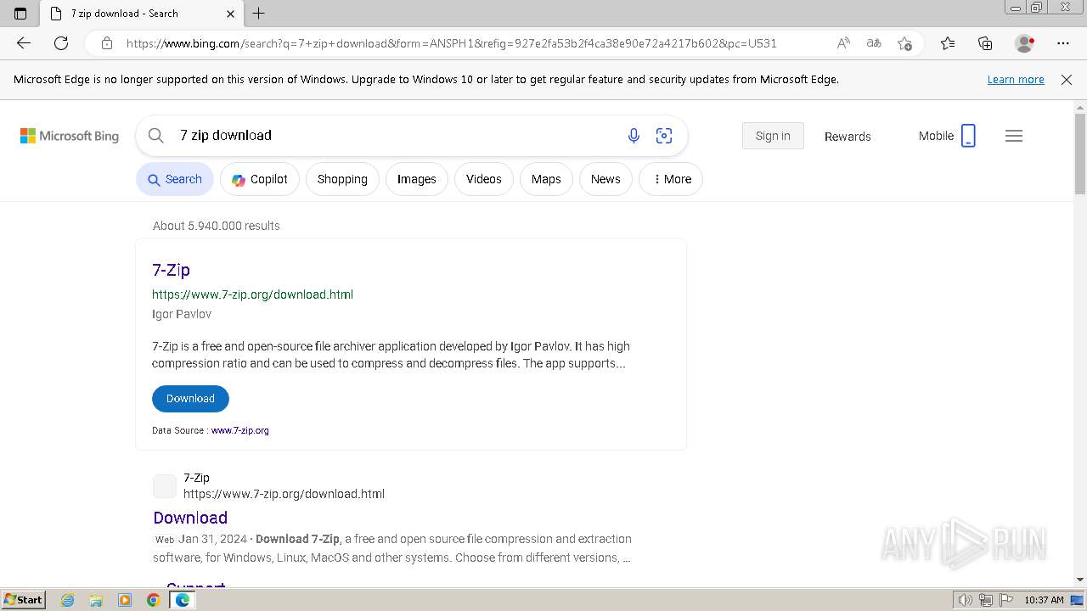Click the blue Download button
The height and width of the screenshot is (611, 1087).
pyautogui.click(x=190, y=399)
